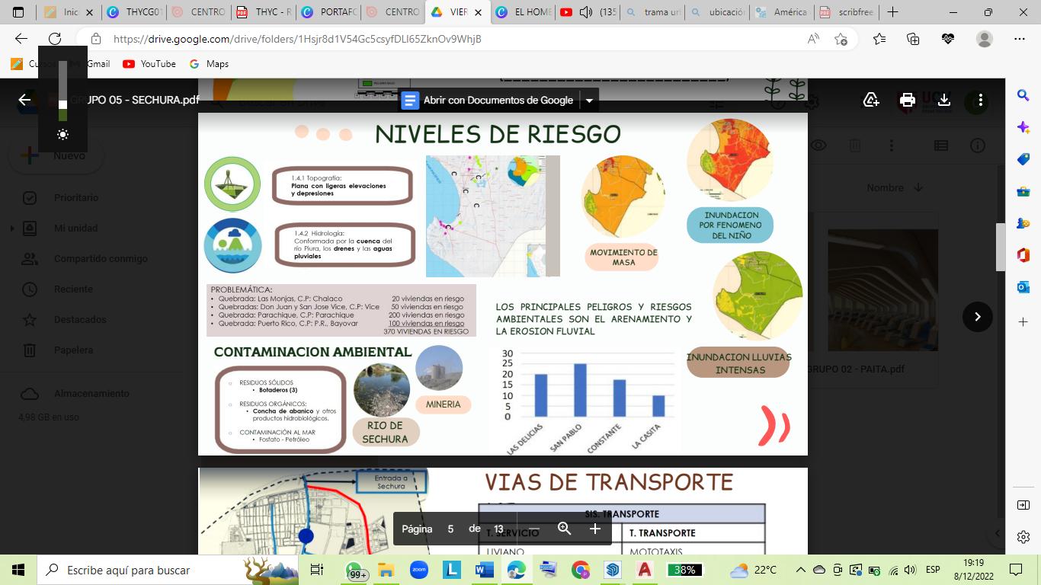1041x585 pixels.
Task: Open Search in the Edge sidebar
Action: pos(1023,95)
